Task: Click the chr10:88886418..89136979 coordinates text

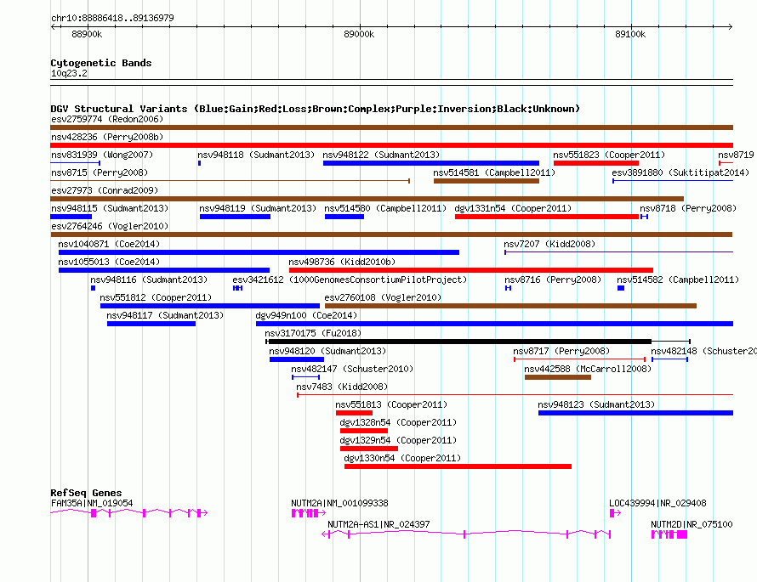Action: click(112, 18)
